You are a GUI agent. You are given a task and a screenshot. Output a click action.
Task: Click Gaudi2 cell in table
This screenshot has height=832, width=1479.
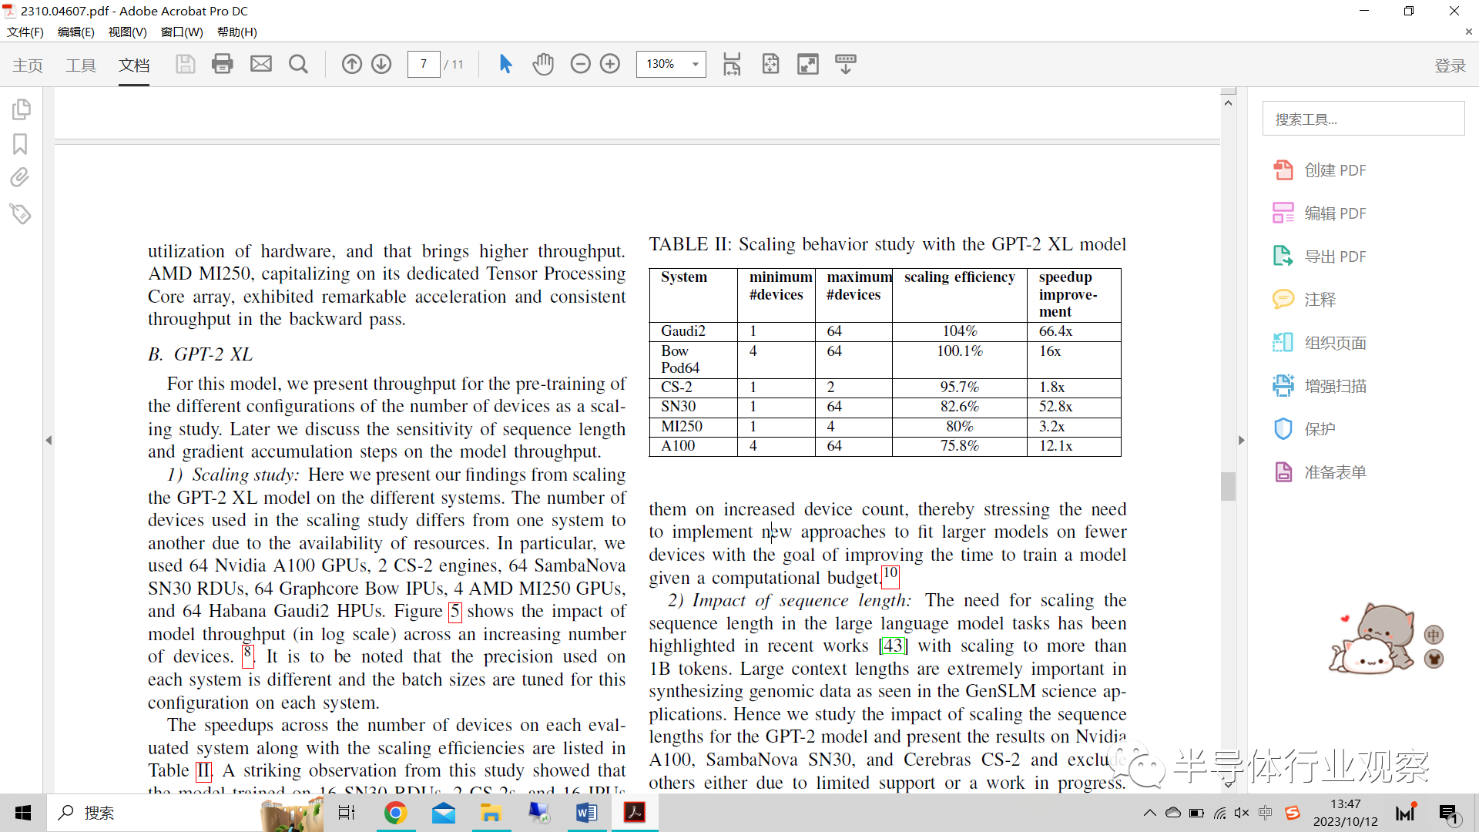683,331
